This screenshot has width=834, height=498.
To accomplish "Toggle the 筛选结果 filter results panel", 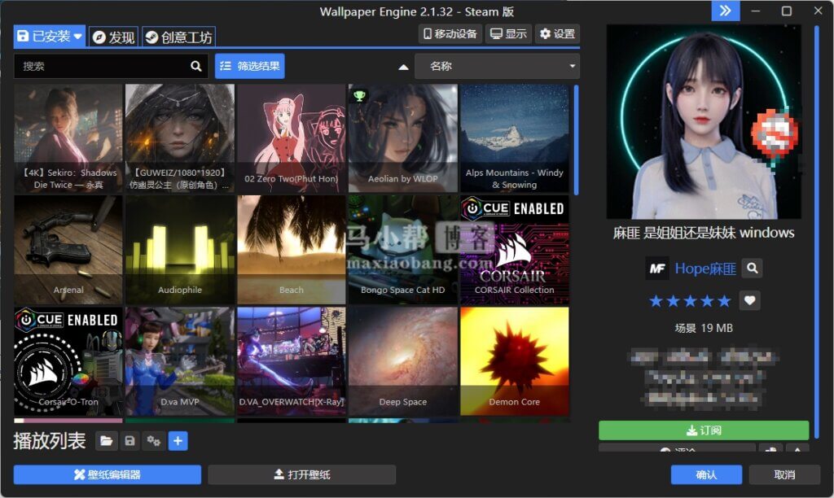I will (x=249, y=66).
